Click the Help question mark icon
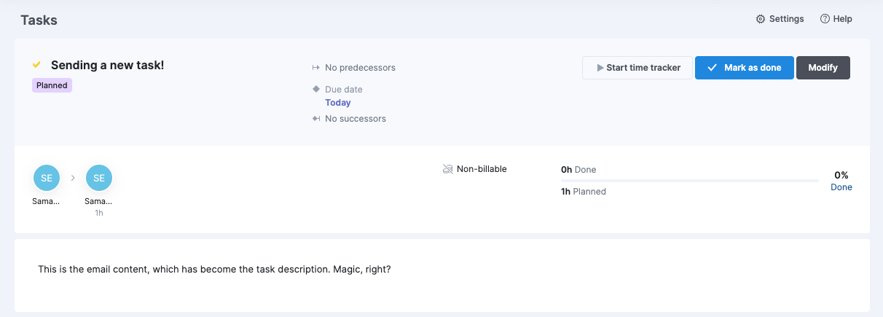883x317 pixels. [x=825, y=19]
